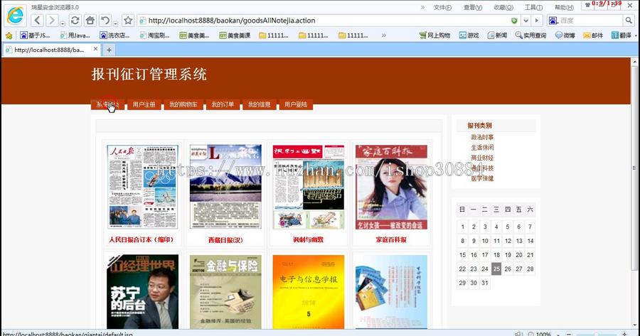Open the dropdown next to Forward arrow
This screenshot has height=336, width=640.
(63, 23)
